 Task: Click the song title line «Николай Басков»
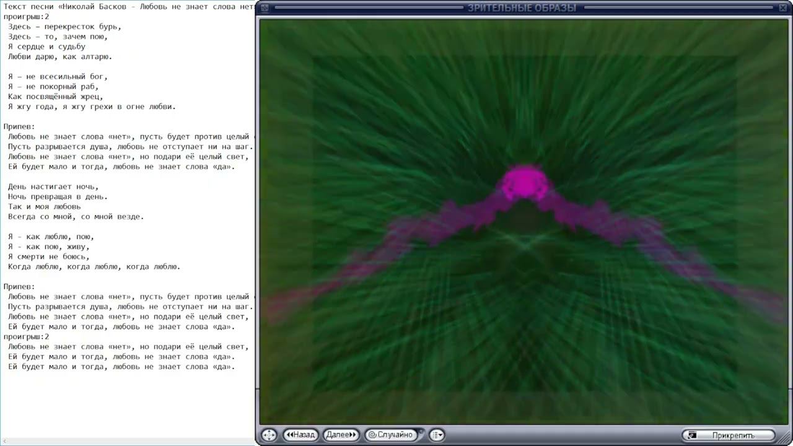click(x=129, y=7)
